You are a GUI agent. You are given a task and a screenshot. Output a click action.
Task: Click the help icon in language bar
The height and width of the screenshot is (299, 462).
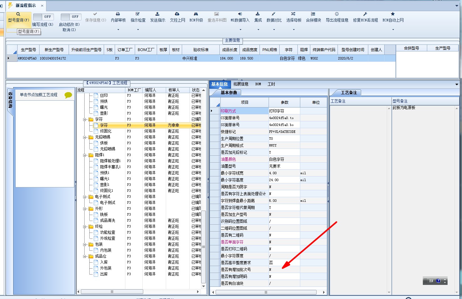[x=438, y=281]
